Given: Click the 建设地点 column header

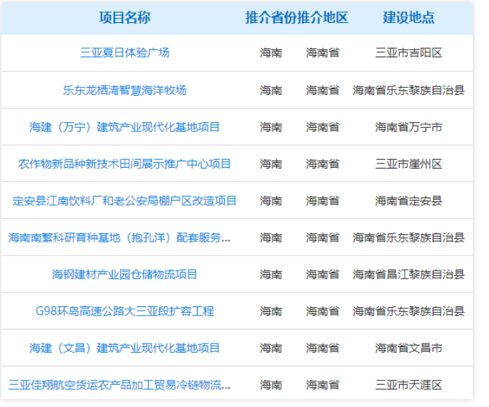Looking at the screenshot, I should [408, 17].
